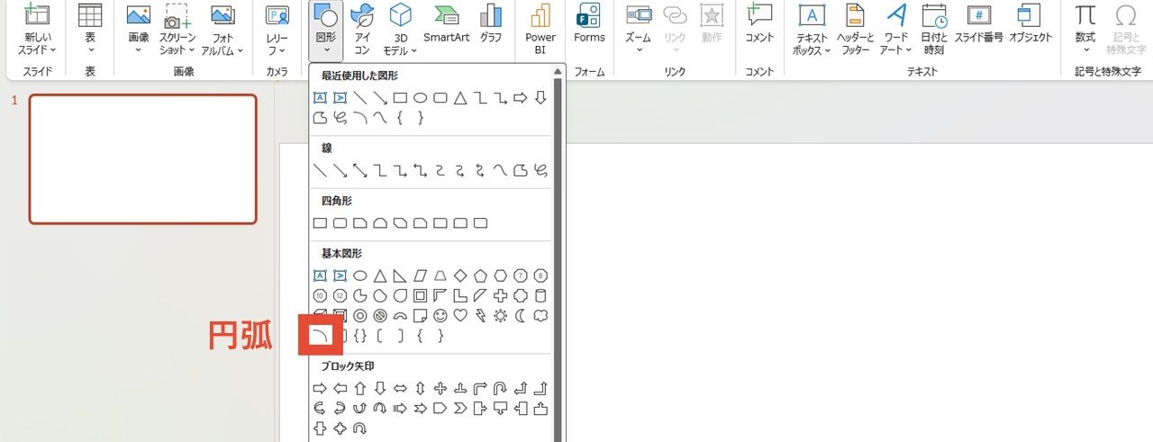Pick the Hexagon shape
The image size is (1153, 442).
coord(500,275)
